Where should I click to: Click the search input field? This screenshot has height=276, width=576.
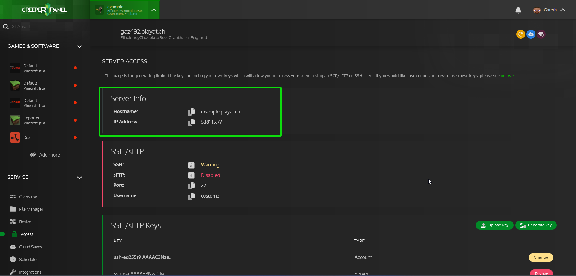pos(45,27)
